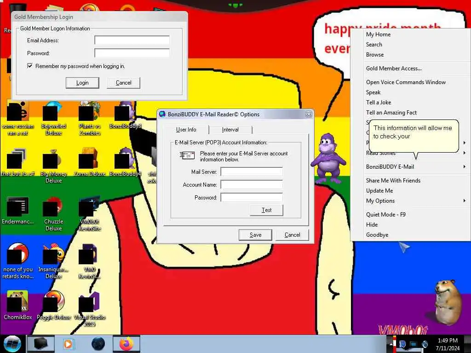Expand the BonziBUDDY E-Mail submenu arrow
Viewport: 471px width, 353px height.
click(x=465, y=166)
